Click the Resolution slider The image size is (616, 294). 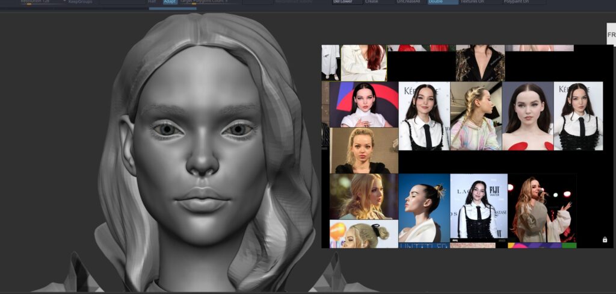(43, 2)
